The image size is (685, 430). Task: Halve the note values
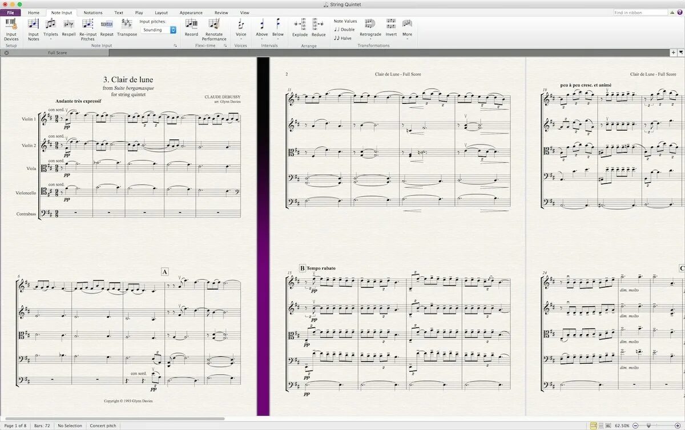[x=342, y=38]
